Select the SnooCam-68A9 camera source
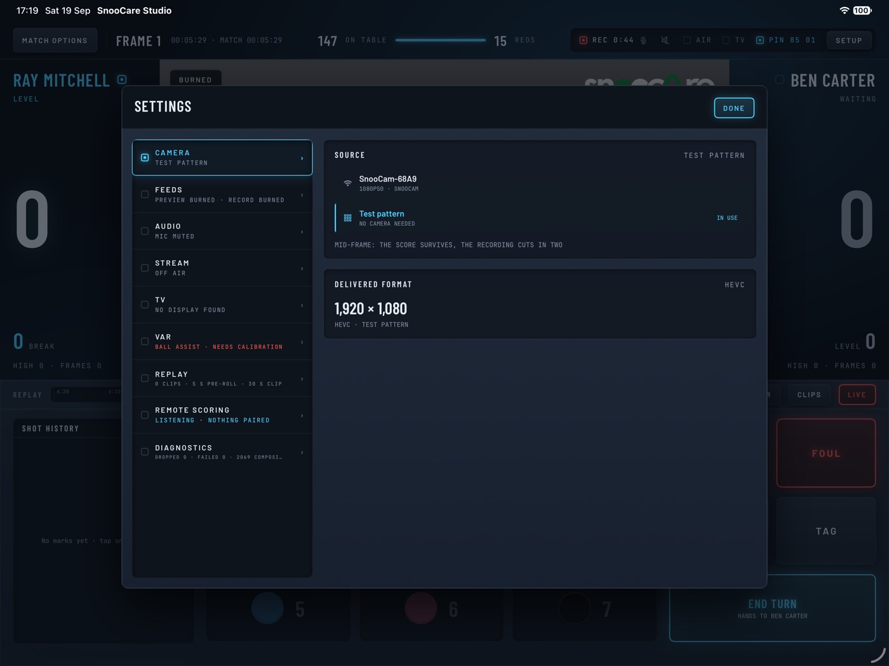This screenshot has width=889, height=666. point(540,183)
